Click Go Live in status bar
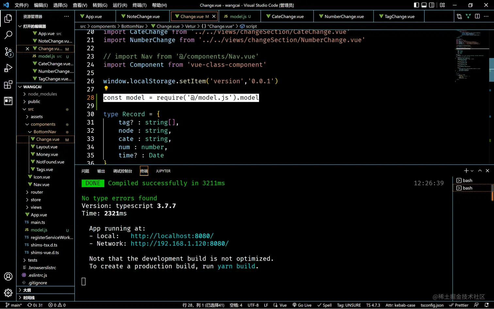The width and height of the screenshot is (494, 309). [x=302, y=305]
